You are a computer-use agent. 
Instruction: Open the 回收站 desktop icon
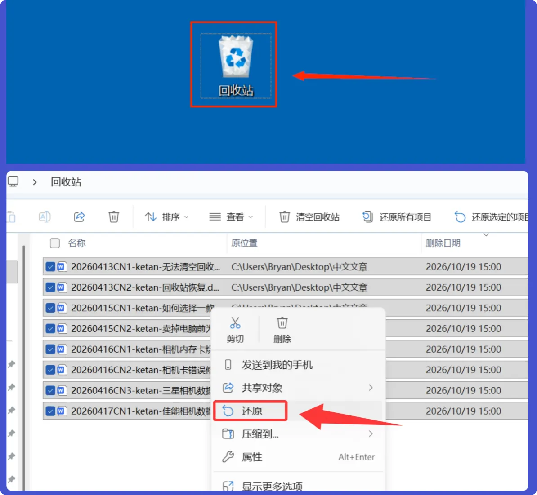click(x=236, y=65)
